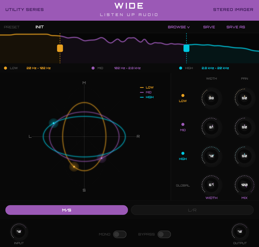Click the OUTPUT gain knob
Viewport: 259px width, 247px height.
click(x=240, y=232)
